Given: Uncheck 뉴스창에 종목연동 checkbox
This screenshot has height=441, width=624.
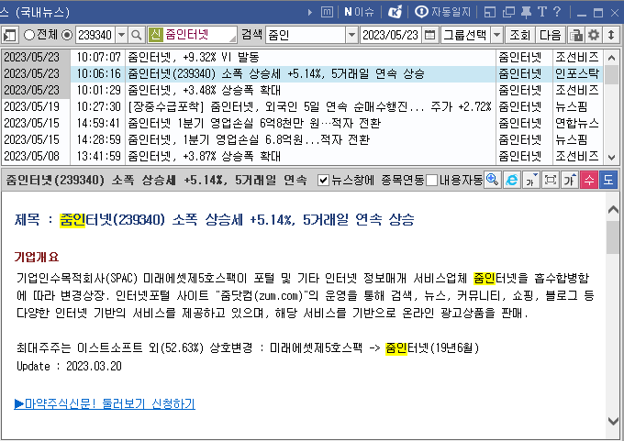Looking at the screenshot, I should [x=324, y=180].
